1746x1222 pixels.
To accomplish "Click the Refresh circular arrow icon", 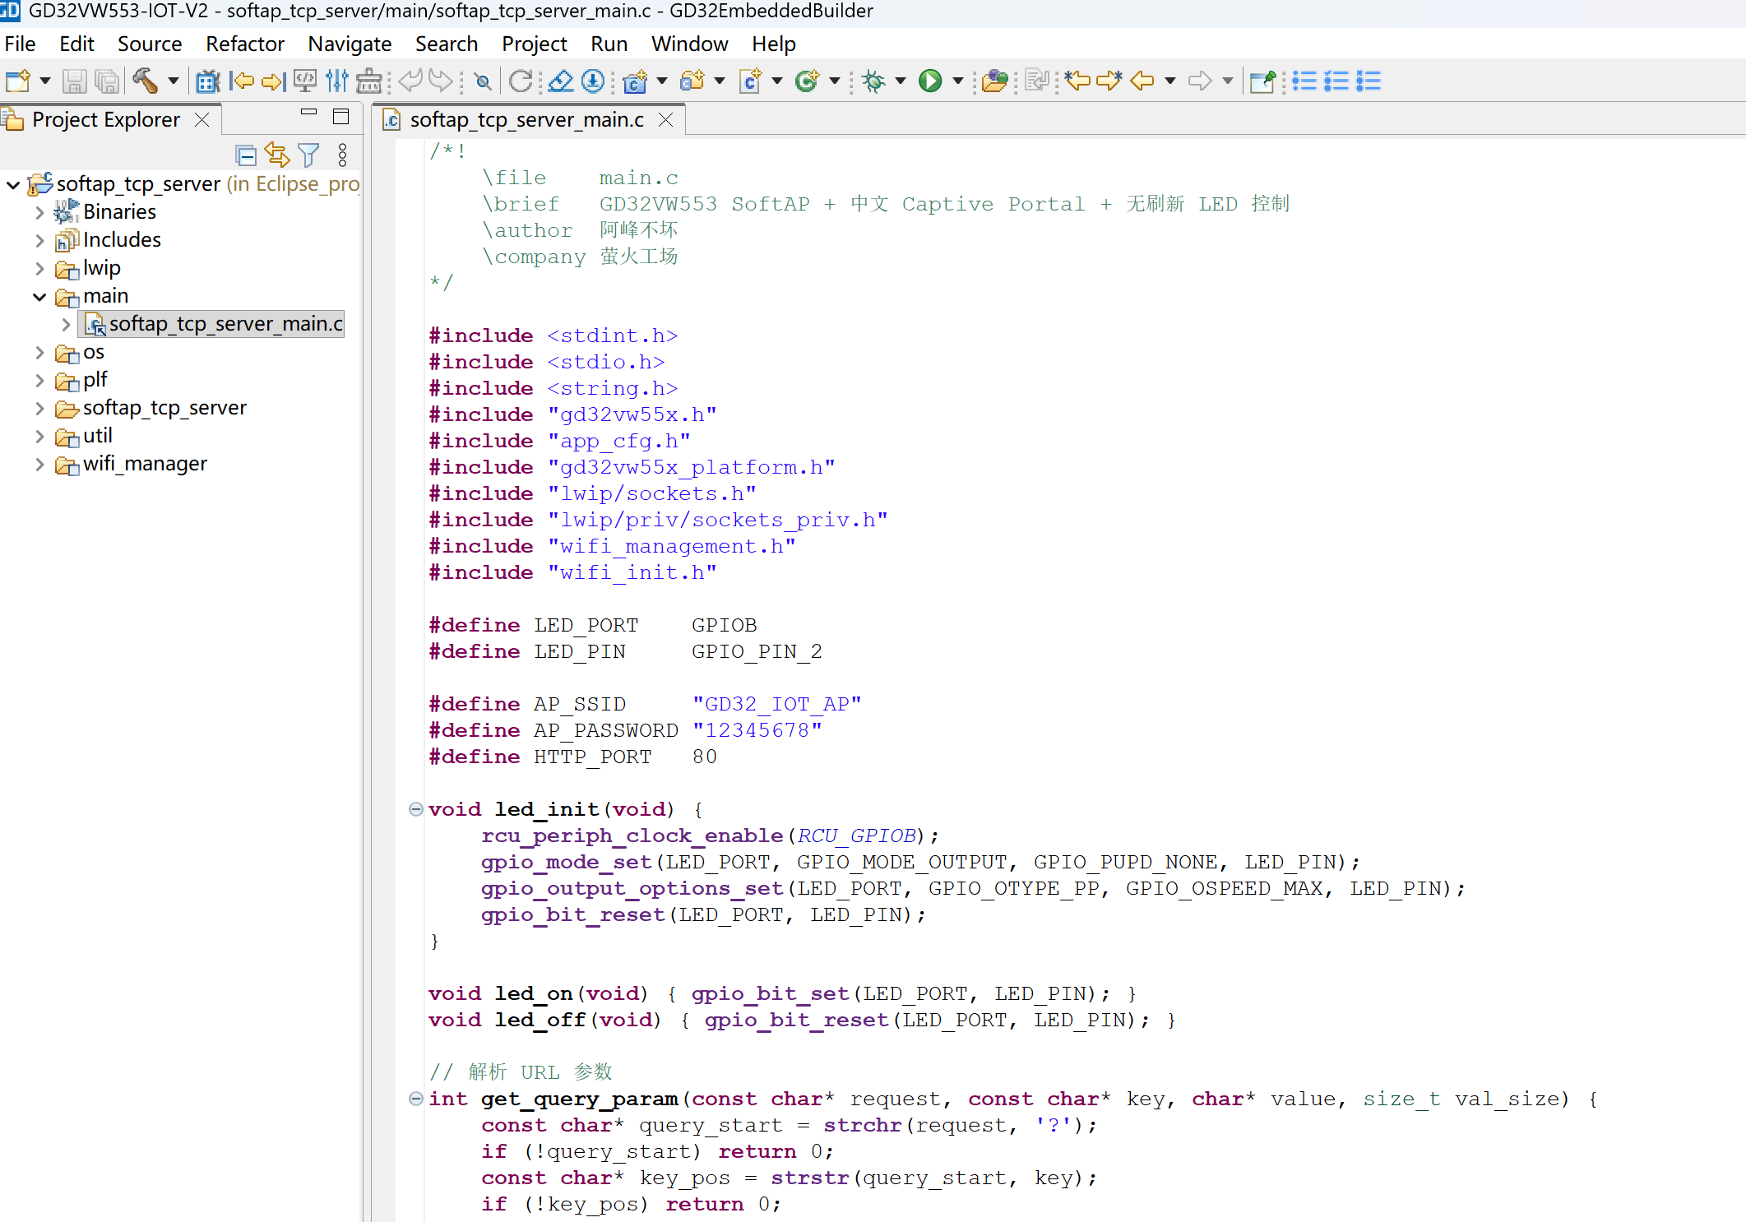I will 521,81.
